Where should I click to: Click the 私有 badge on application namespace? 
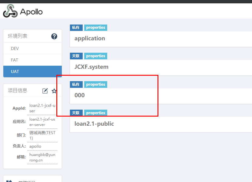coord(76,28)
